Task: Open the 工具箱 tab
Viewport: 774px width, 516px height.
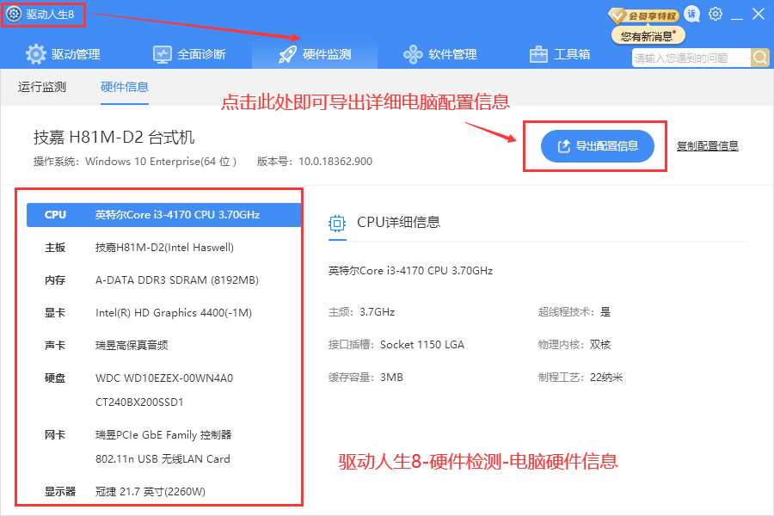Action: point(560,54)
